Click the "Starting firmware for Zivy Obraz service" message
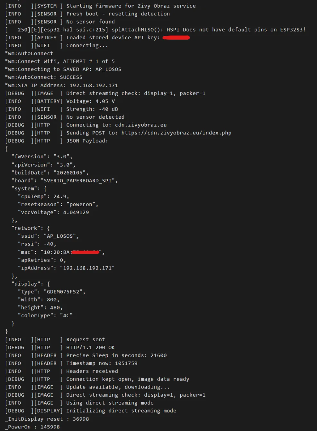 pyautogui.click(x=131, y=6)
